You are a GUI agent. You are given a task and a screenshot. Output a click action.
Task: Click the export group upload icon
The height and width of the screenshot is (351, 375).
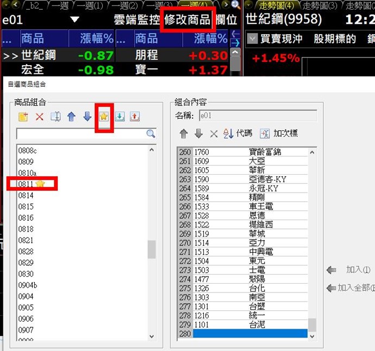pyautogui.click(x=135, y=117)
